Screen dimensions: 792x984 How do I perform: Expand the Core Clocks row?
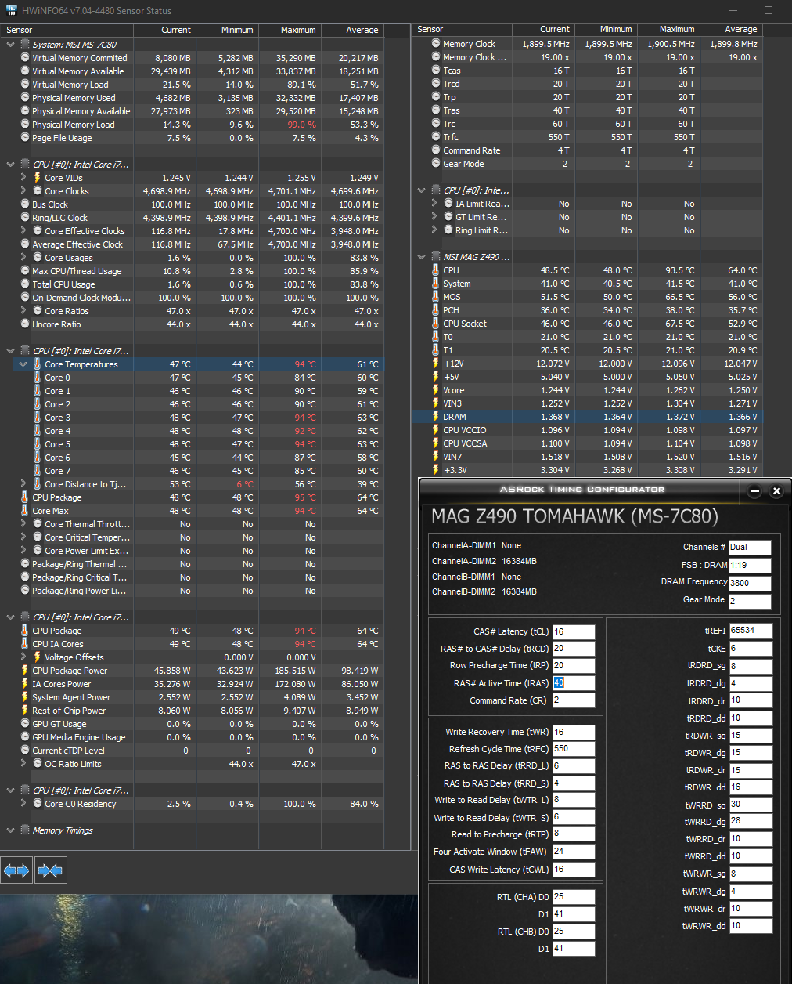pyautogui.click(x=23, y=191)
